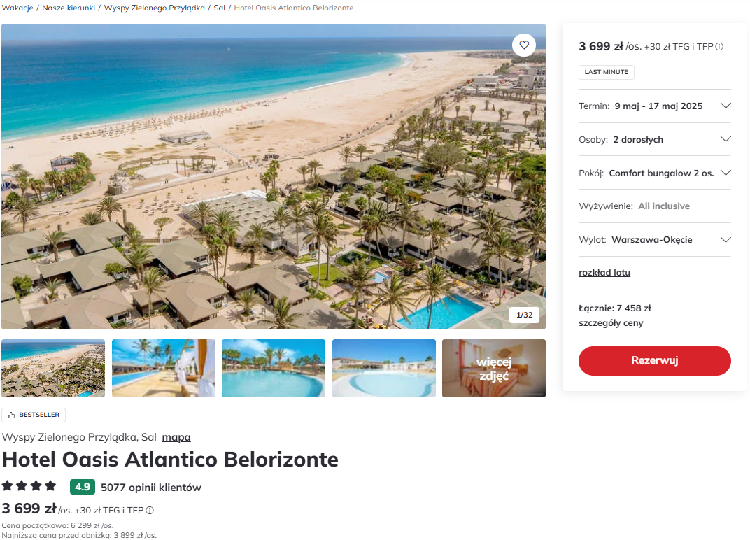The height and width of the screenshot is (540, 750).
Task: Expand the Osoby 2 dorosłych dropdown
Action: [654, 139]
